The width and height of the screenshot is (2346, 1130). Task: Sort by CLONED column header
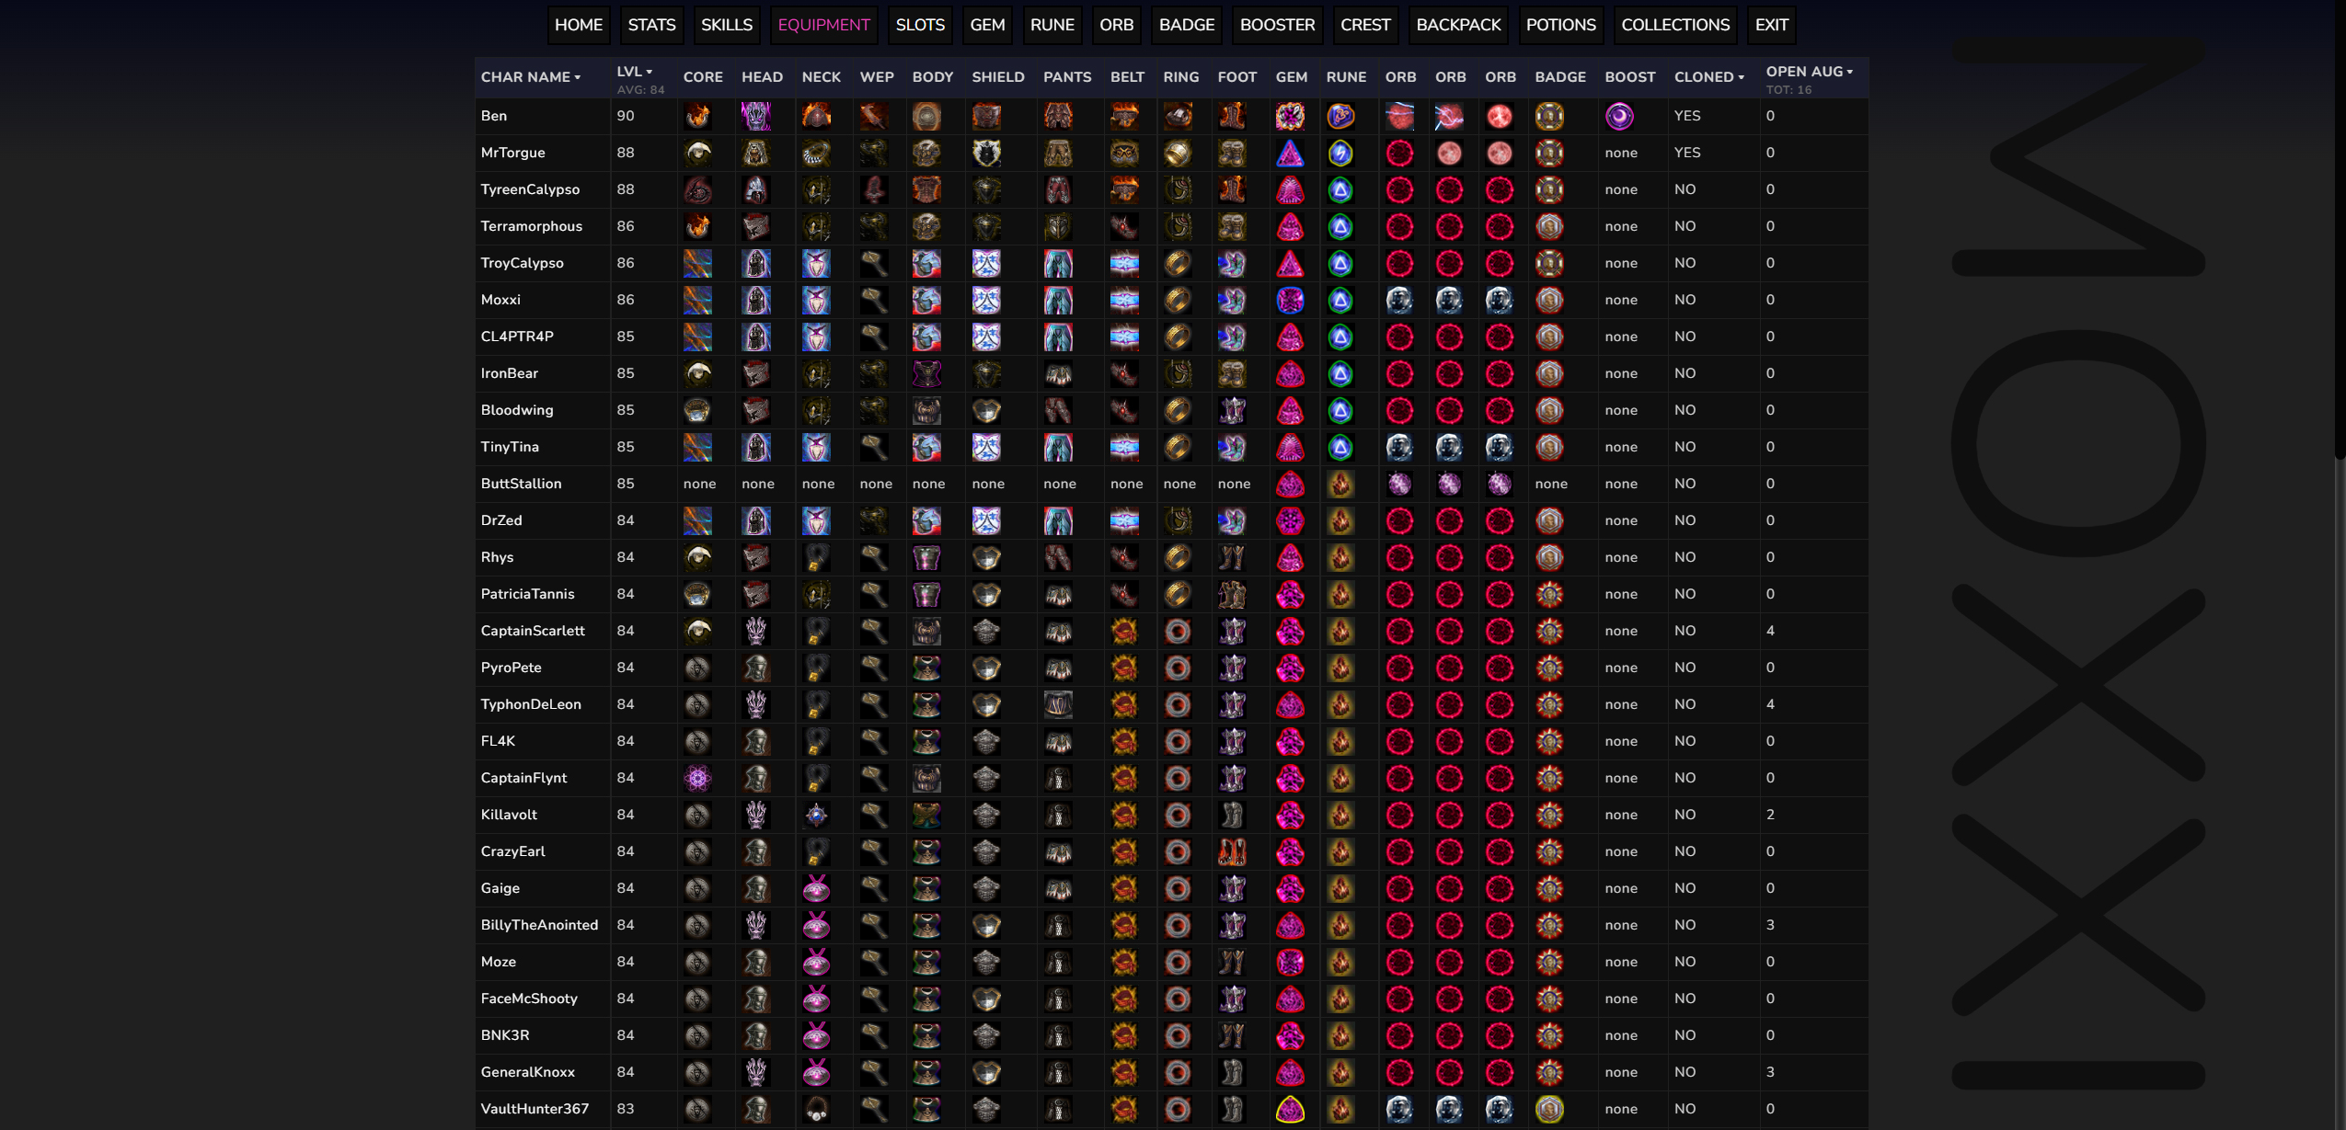(1709, 77)
